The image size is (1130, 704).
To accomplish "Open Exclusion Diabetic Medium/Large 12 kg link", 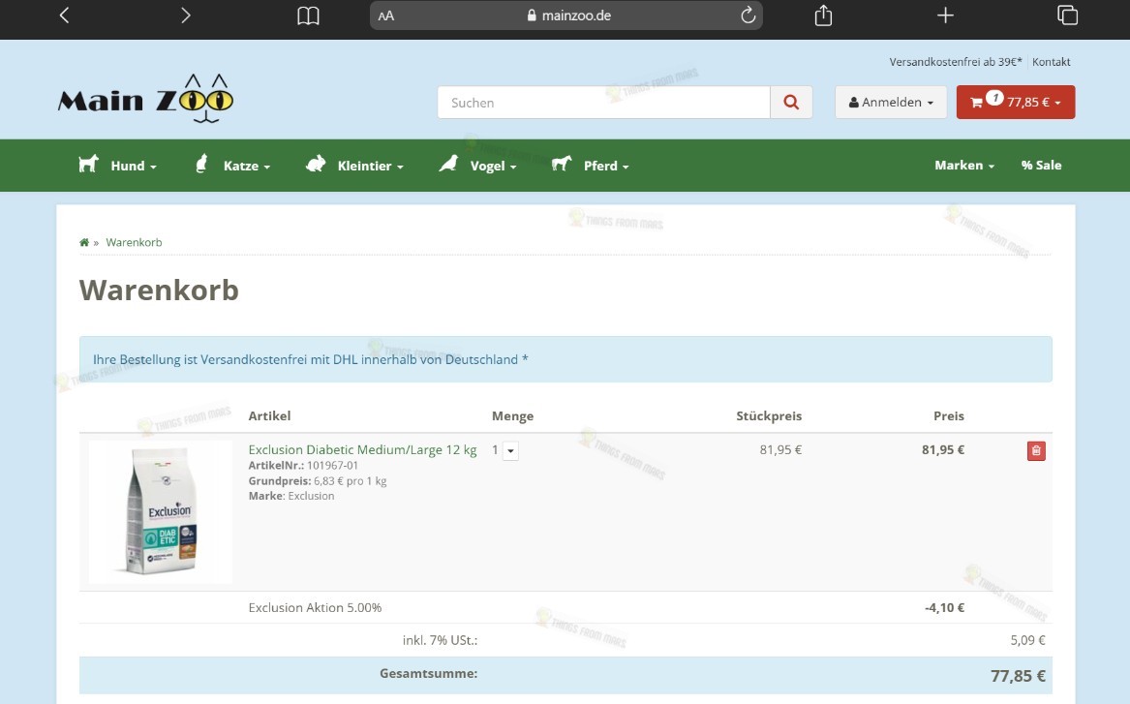I will tap(362, 449).
